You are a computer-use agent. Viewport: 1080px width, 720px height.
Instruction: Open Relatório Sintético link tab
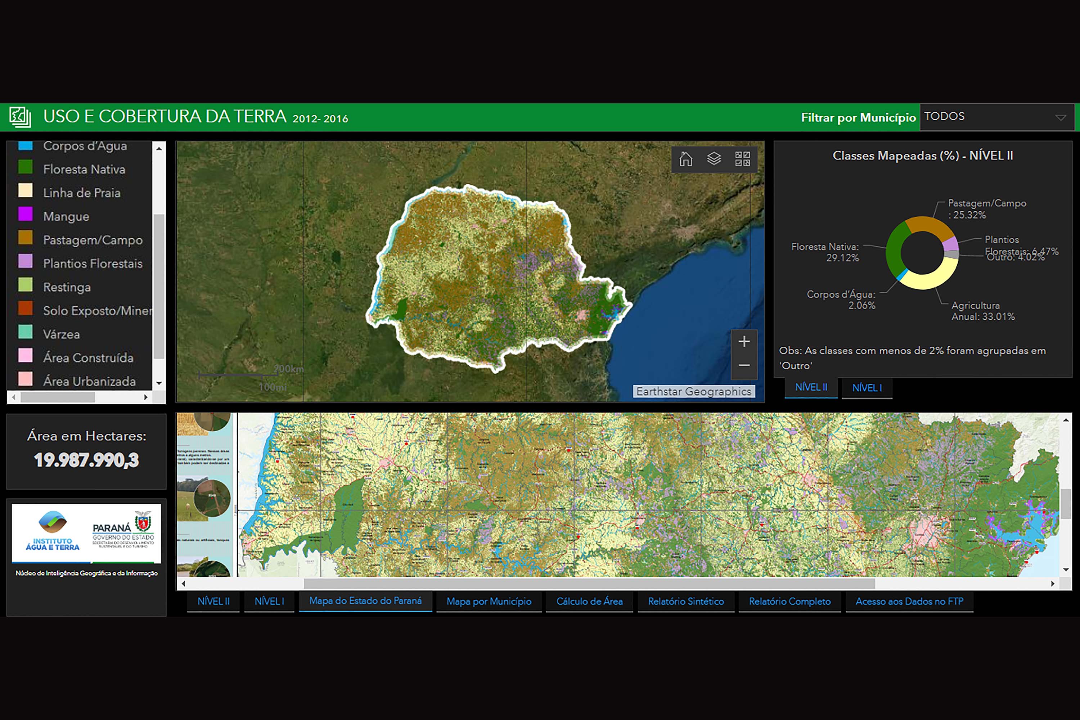[685, 602]
